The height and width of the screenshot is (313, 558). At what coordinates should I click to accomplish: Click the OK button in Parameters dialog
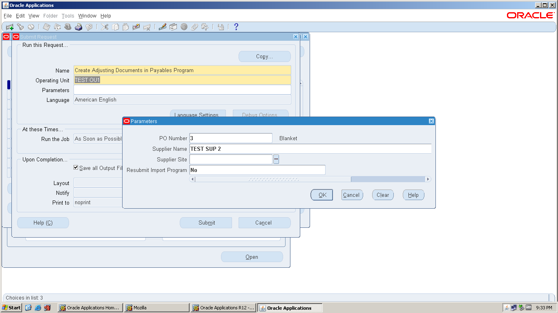tap(321, 194)
